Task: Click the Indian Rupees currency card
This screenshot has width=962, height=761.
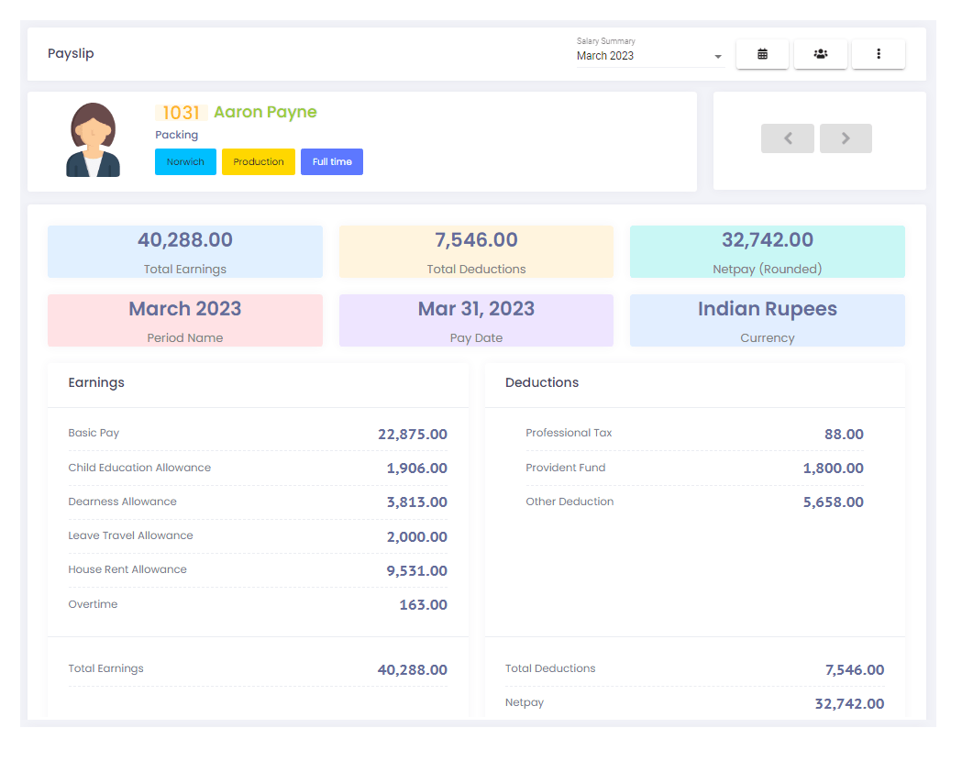Action: pos(767,320)
